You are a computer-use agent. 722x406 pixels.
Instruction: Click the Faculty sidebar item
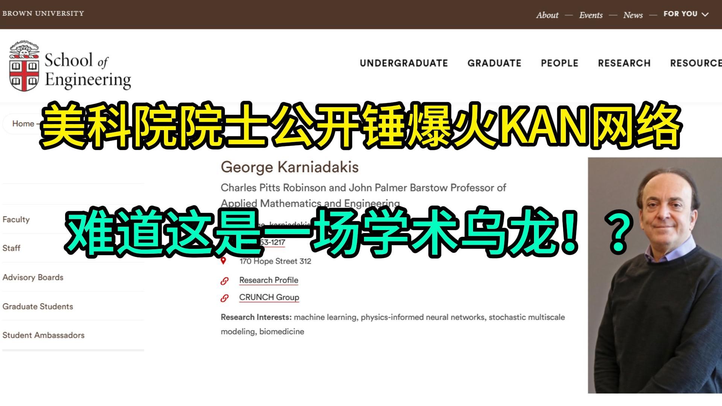coord(16,219)
